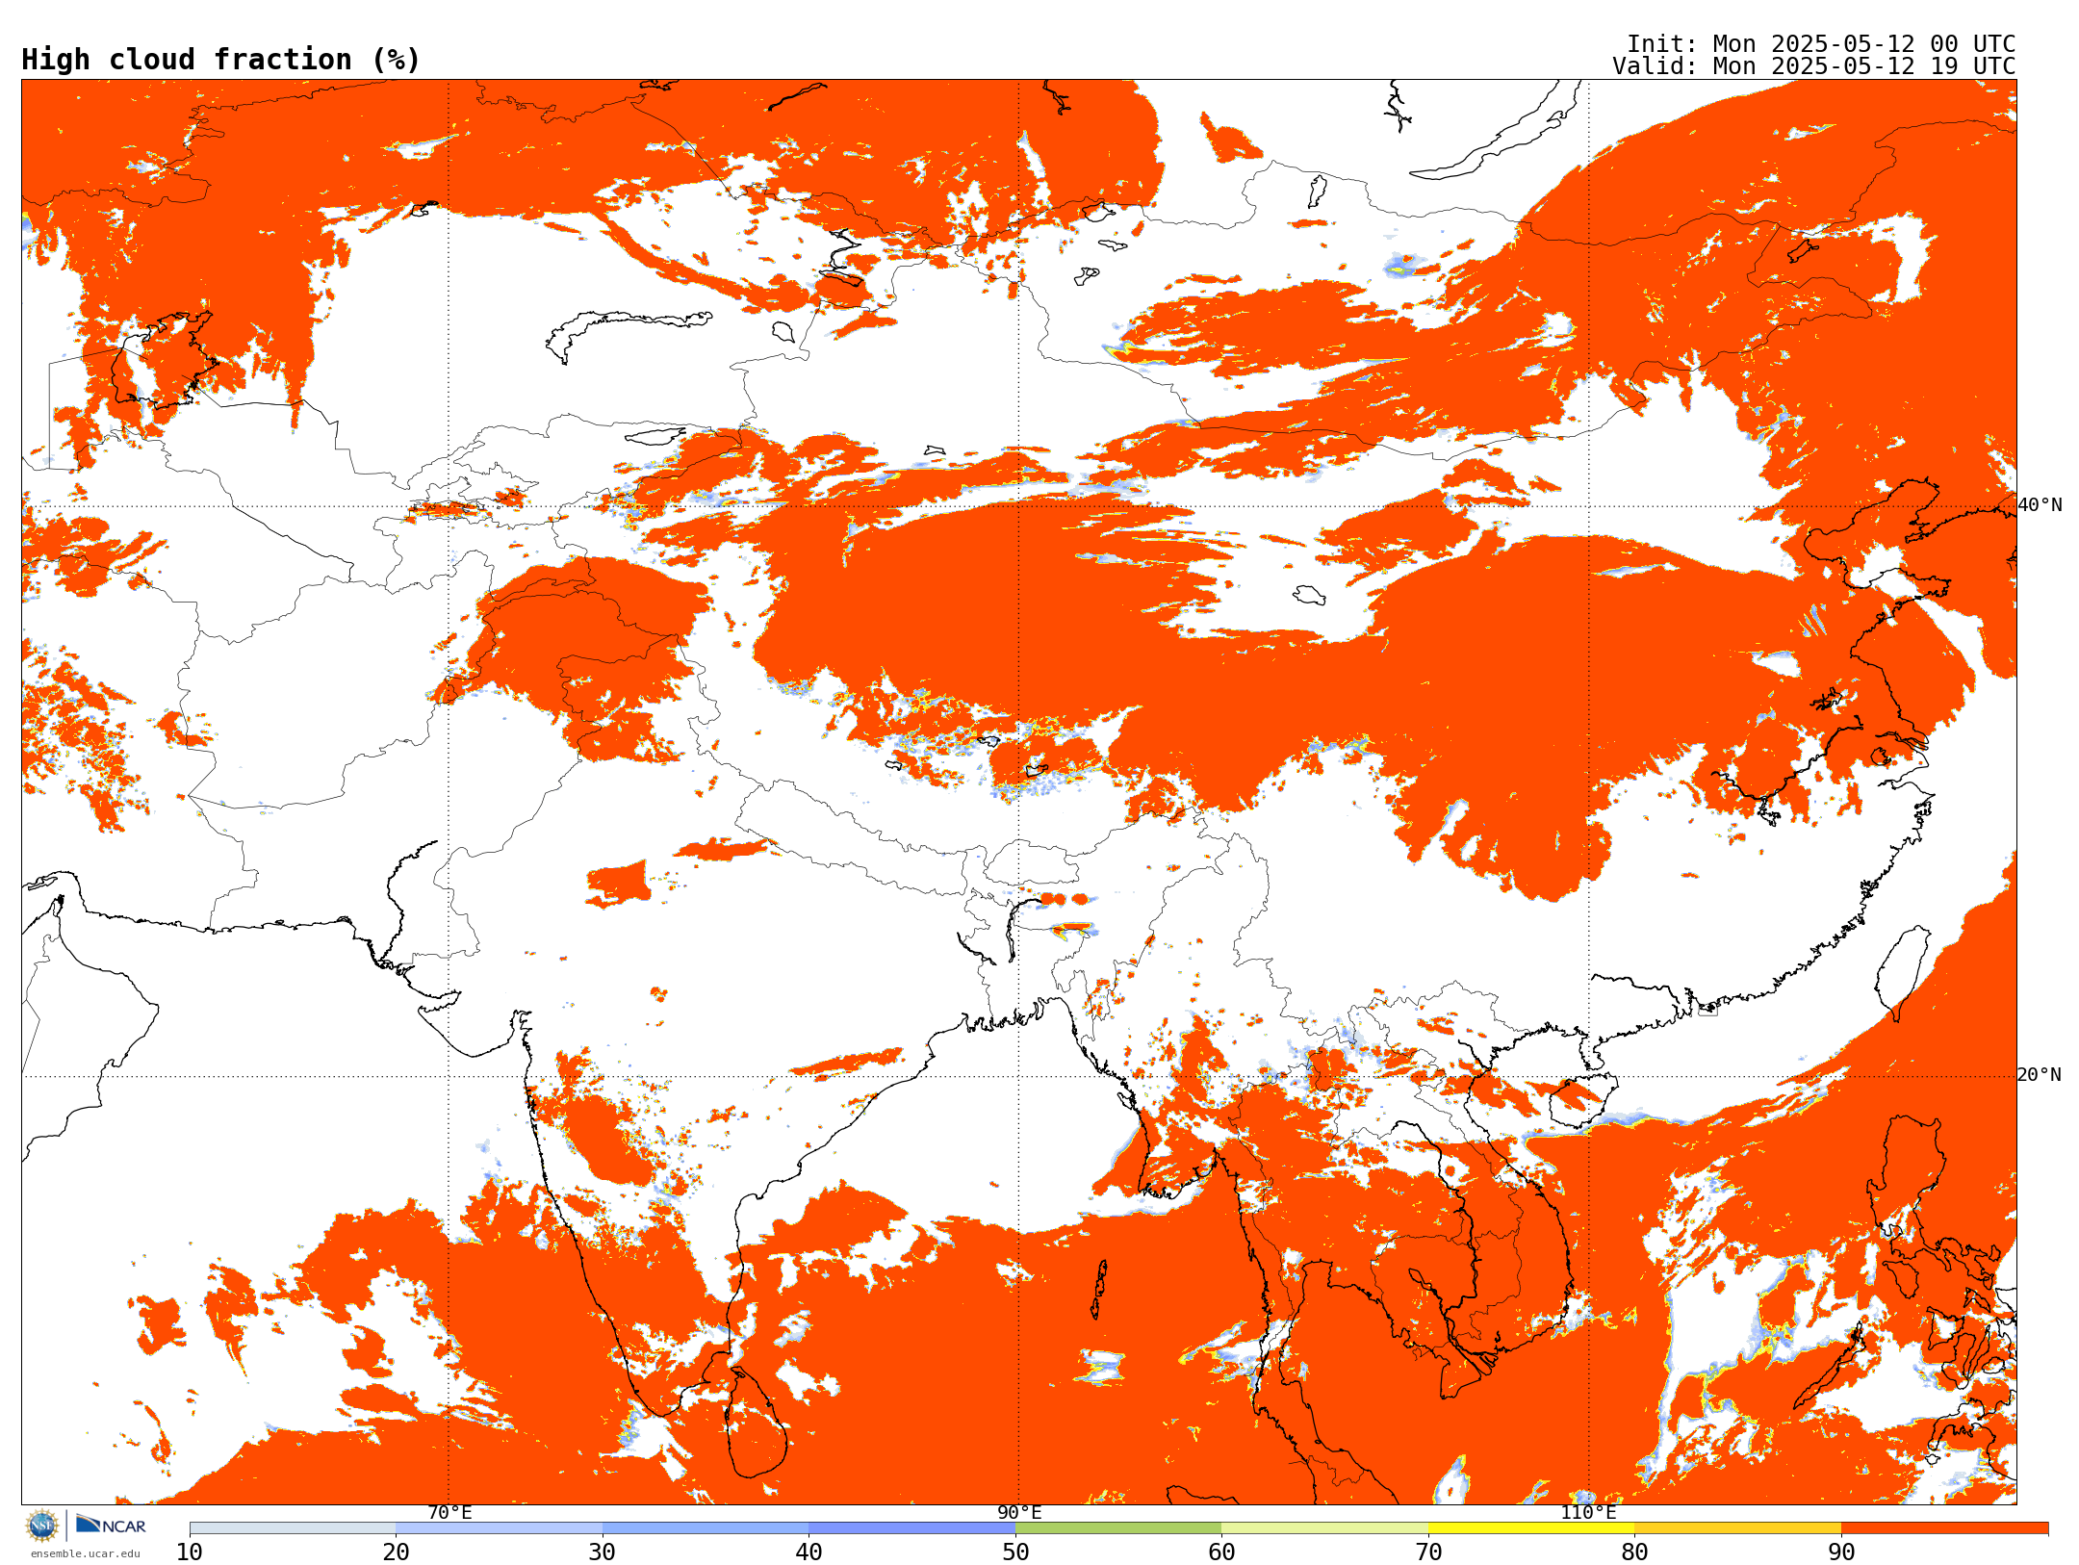Image resolution: width=2079 pixels, height=1565 pixels.
Task: Click the NCAR logo
Action: [111, 1526]
